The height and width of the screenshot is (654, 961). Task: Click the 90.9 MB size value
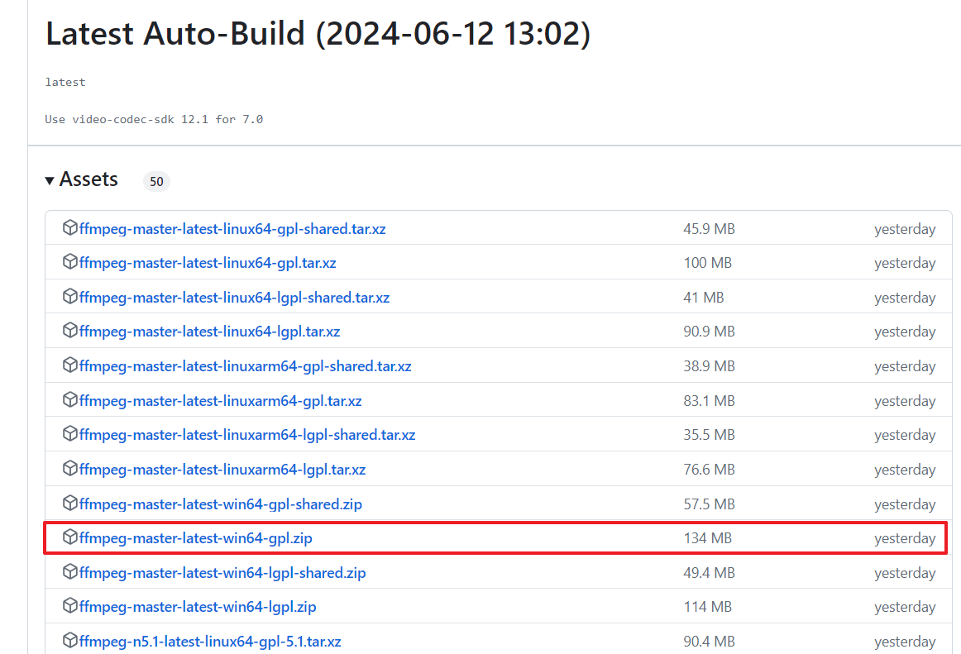pos(709,332)
